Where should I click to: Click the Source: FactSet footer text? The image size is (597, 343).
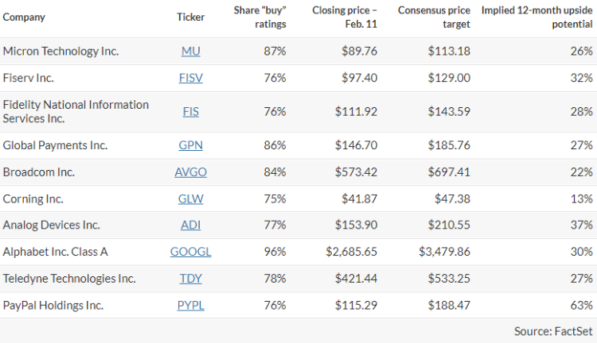coord(553,330)
